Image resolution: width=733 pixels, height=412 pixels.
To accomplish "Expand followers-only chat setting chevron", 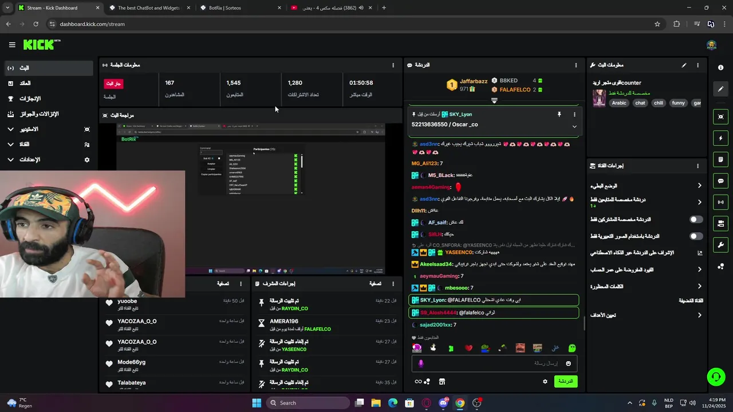I will pyautogui.click(x=699, y=202).
